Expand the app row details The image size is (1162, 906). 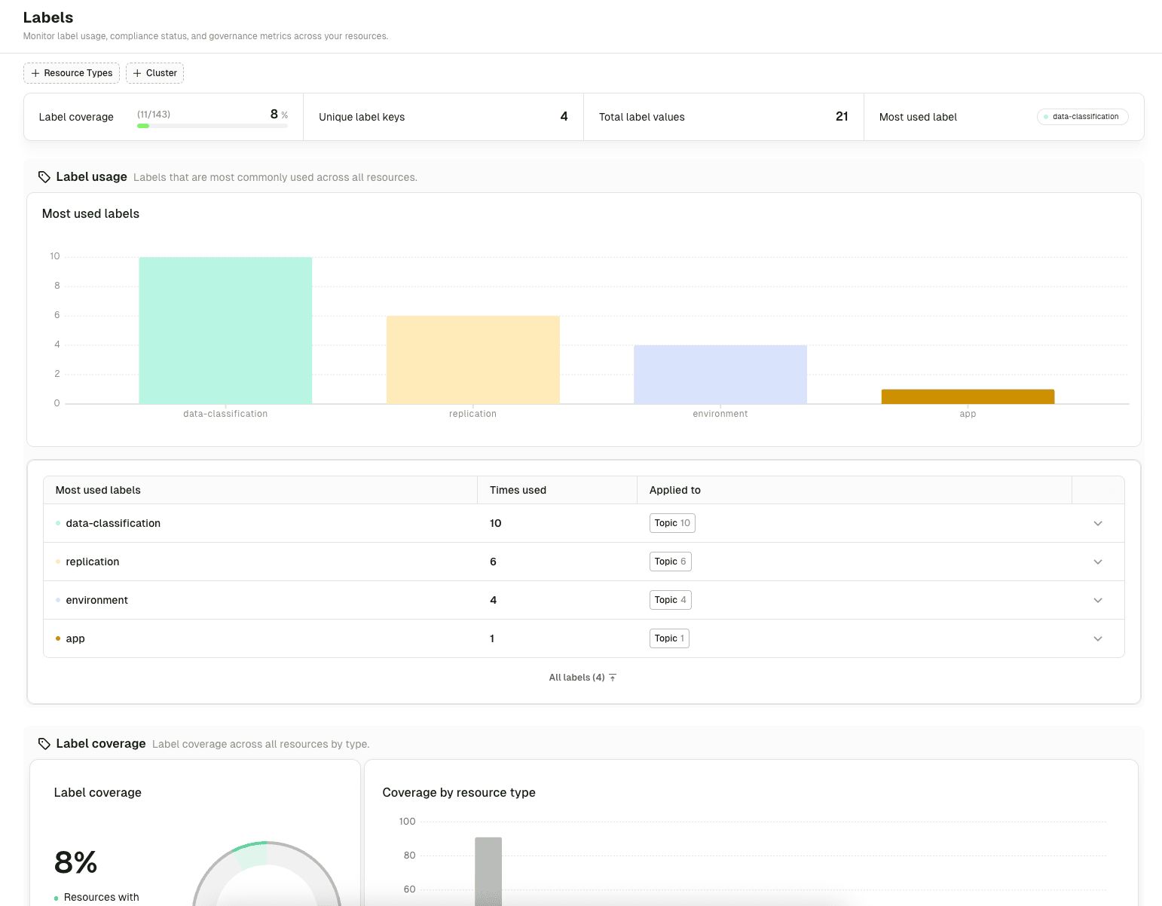[1098, 638]
